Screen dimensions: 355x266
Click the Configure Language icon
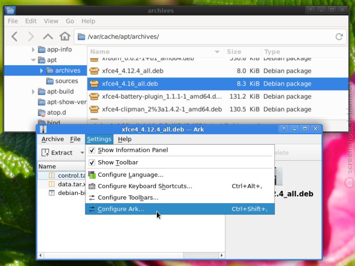(92, 175)
